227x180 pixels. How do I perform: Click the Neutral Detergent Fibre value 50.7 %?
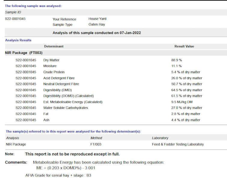click(186, 84)
